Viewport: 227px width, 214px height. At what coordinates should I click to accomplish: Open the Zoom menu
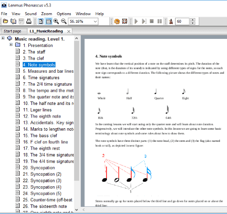click(46, 14)
